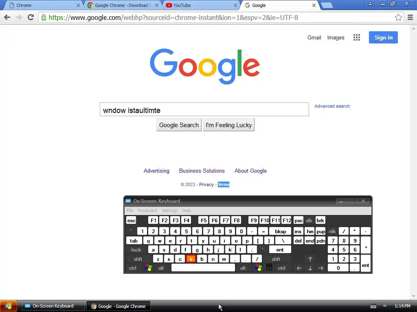The image size is (417, 312).
Task: Click the blue Sign in button
Action: [x=383, y=37]
